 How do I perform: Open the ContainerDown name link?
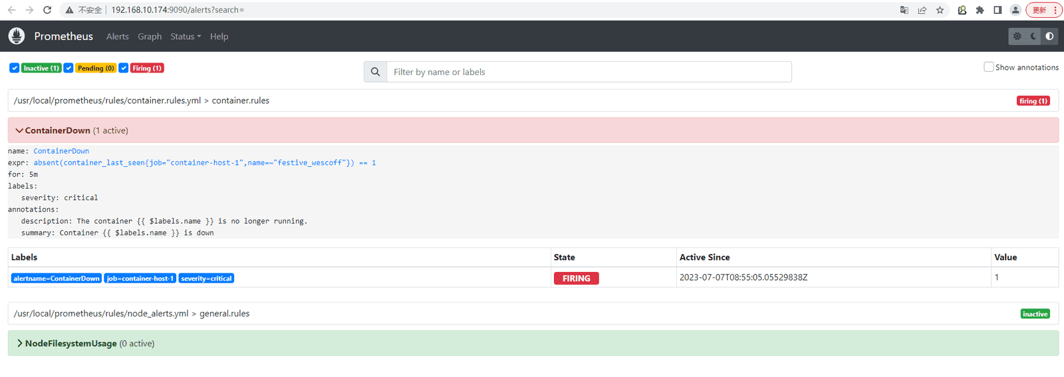click(61, 151)
